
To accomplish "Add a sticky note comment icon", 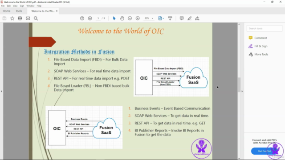I will (181, 18).
